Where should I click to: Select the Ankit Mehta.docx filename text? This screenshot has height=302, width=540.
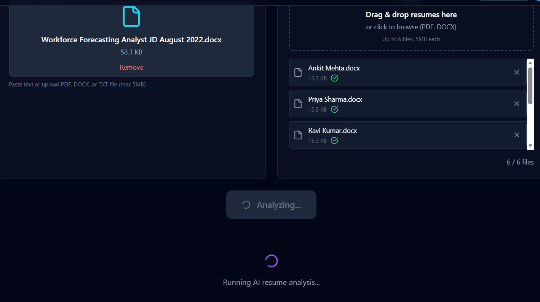[334, 68]
